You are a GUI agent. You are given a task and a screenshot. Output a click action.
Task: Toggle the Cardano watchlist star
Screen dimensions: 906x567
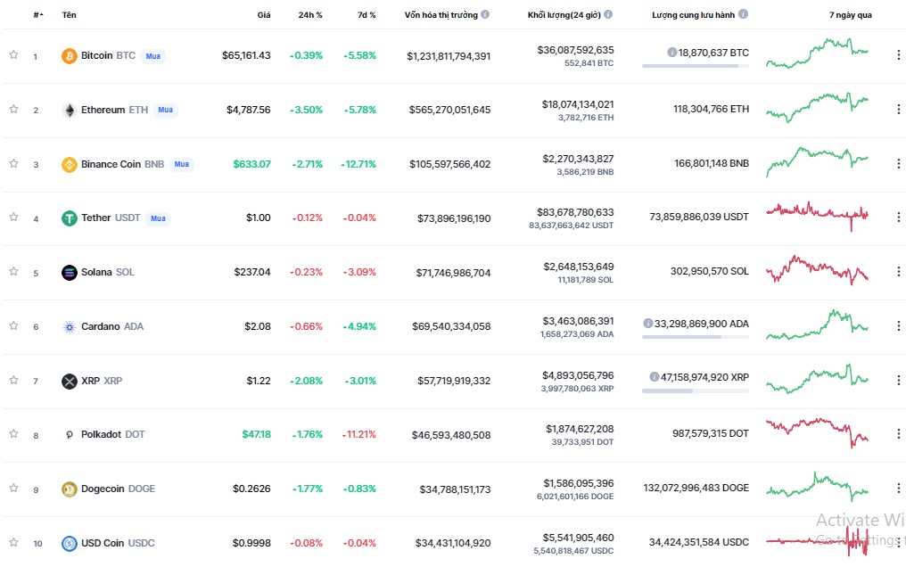coord(13,325)
